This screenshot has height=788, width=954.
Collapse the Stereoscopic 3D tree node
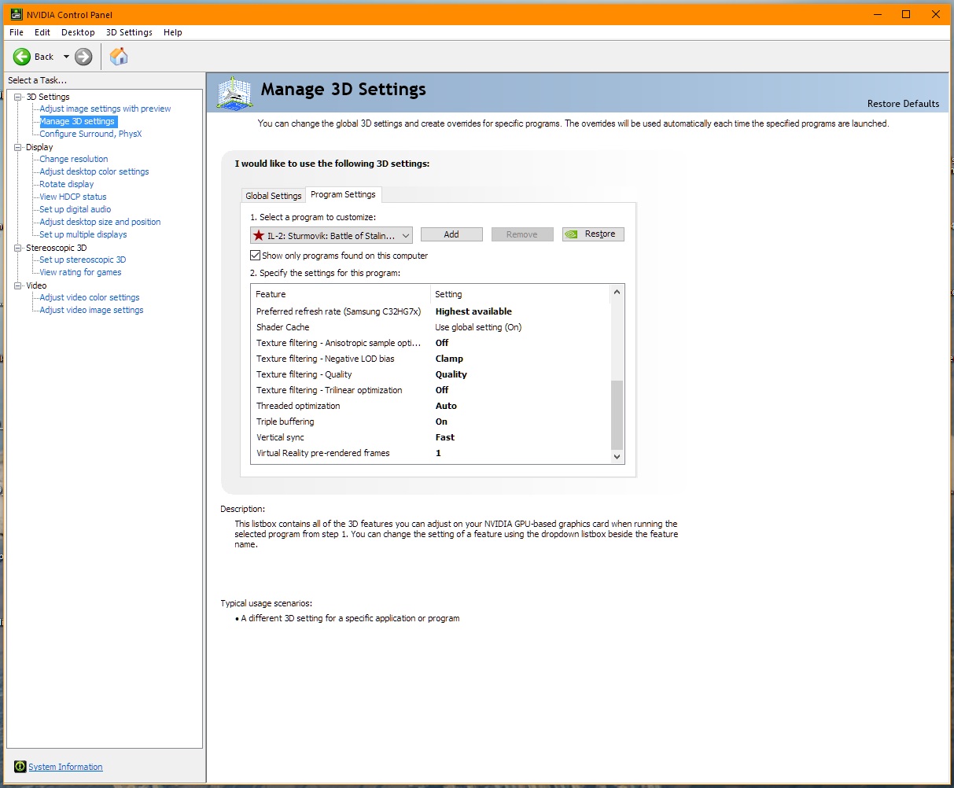coord(18,248)
